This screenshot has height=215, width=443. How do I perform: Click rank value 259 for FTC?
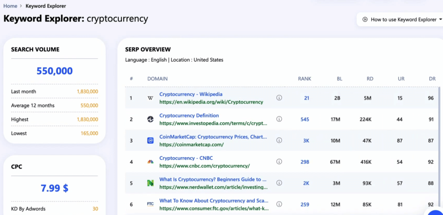pos(305,205)
